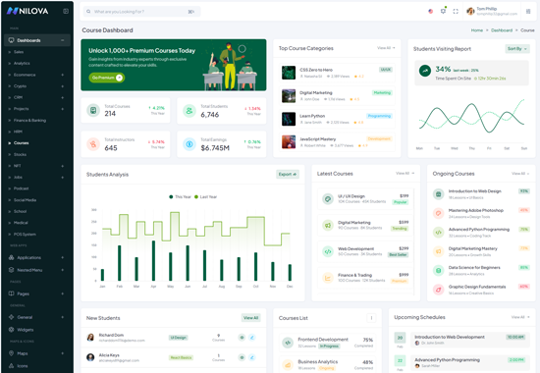Open the settings icon at the header's far right

coord(528,12)
